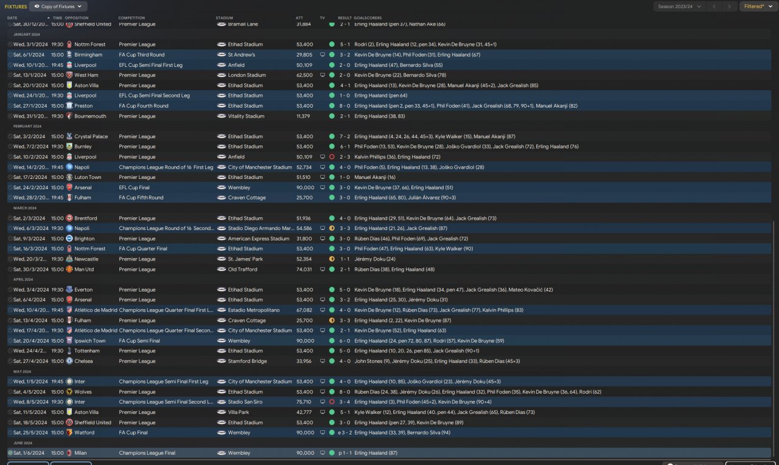Sort by the Time column header
Viewport: 779px width, 465px height.
click(57, 18)
